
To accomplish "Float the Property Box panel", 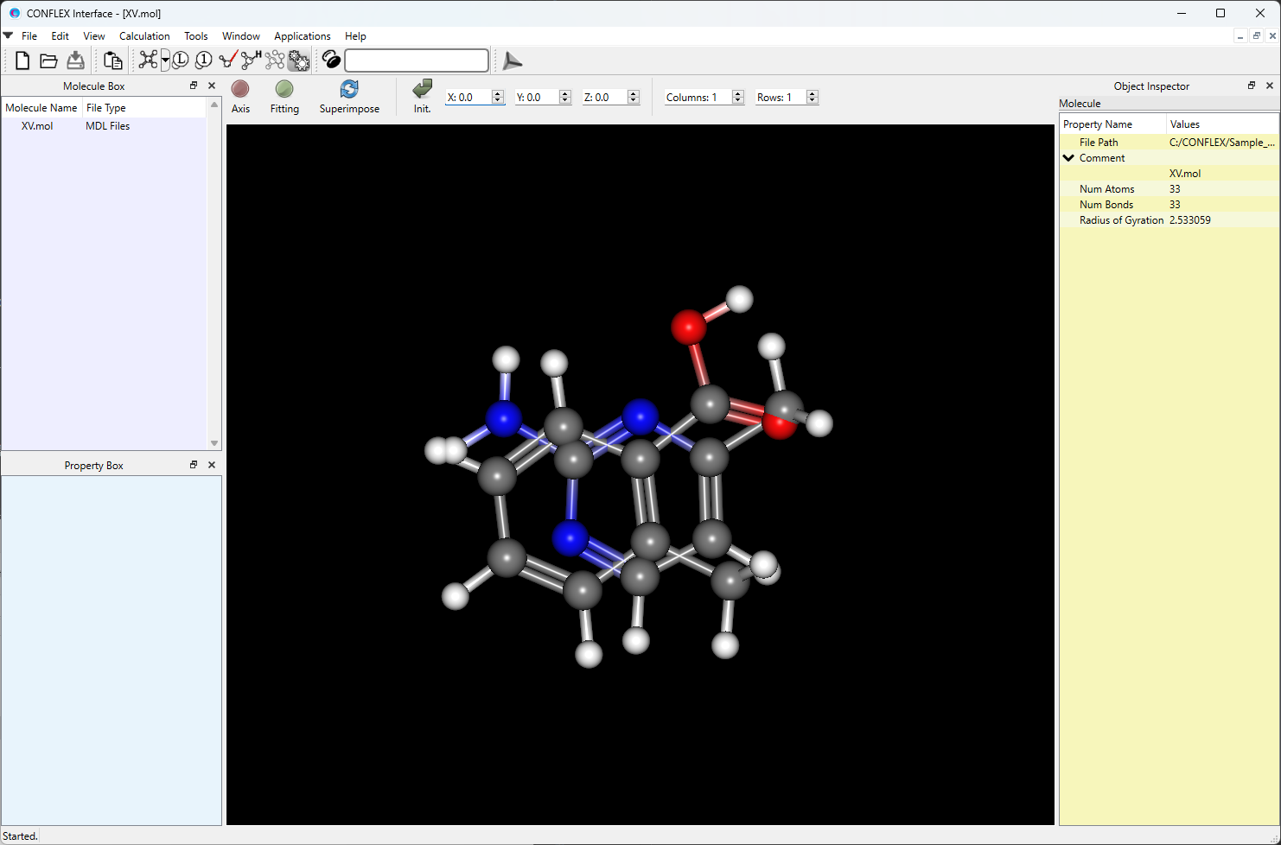I will pos(194,465).
